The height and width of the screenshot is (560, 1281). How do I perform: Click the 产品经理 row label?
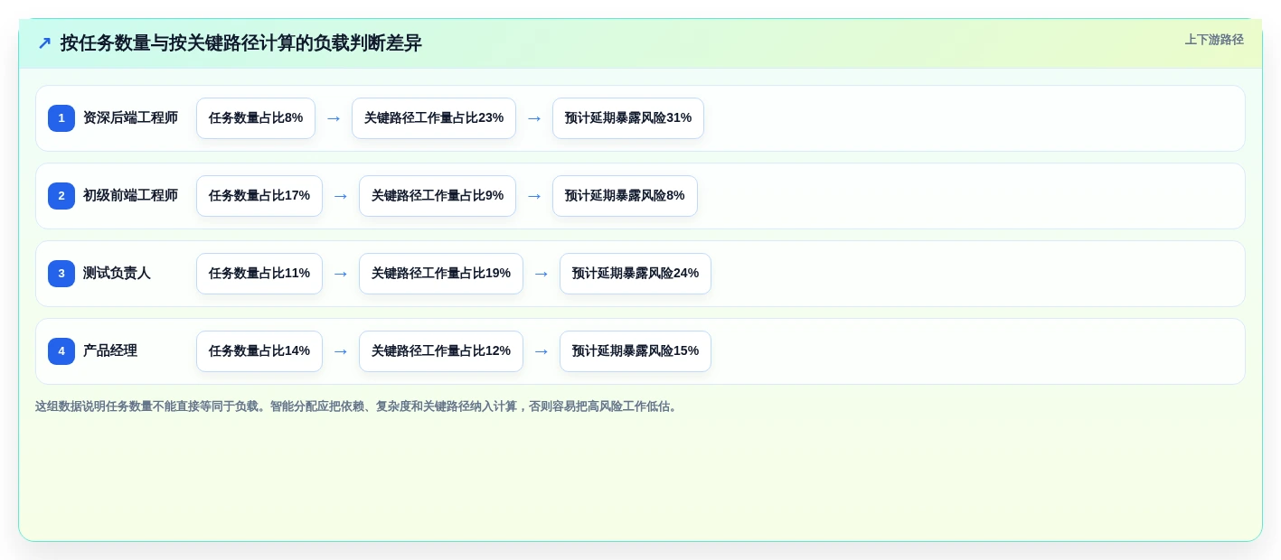pyautogui.click(x=110, y=351)
